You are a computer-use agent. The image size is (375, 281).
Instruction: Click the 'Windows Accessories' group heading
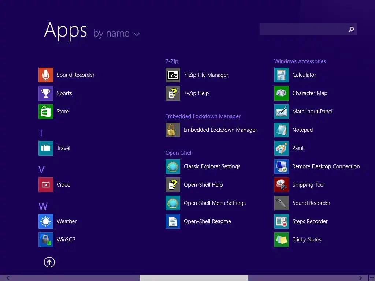pyautogui.click(x=300, y=61)
